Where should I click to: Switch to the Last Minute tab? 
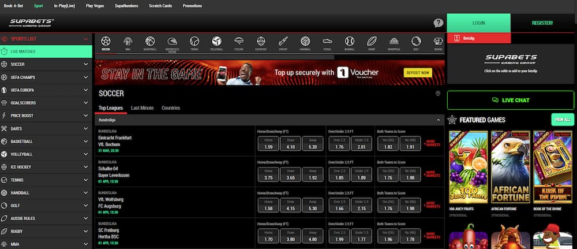[x=142, y=108]
